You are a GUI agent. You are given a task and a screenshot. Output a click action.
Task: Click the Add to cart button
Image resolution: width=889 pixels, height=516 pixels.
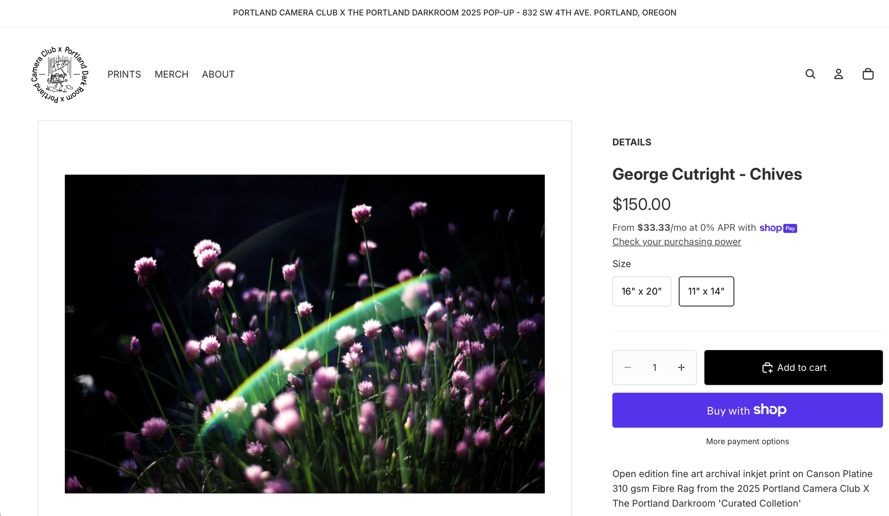pos(793,367)
